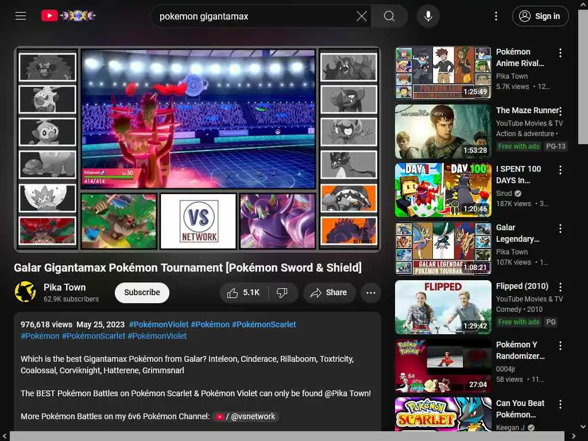Screen dimensions: 588x441
Task: Start voice search with microphone
Action: pos(428,16)
